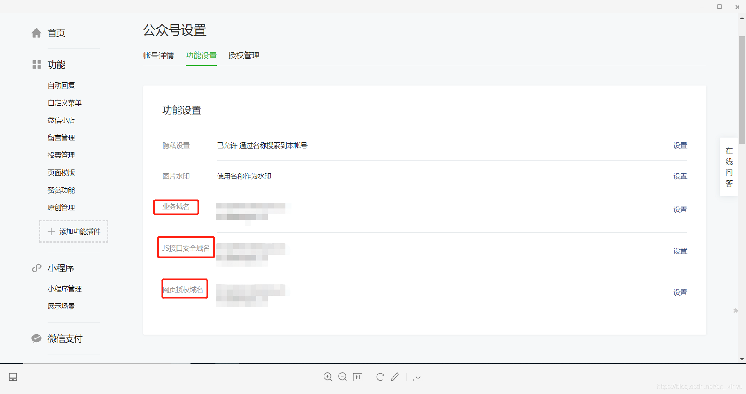The image size is (746, 394).
Task: Select the 功能设置 tab
Action: coord(201,56)
